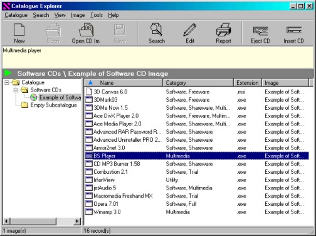Click the tree pane left scroll arrow
The width and height of the screenshot is (316, 236).
pos(6,221)
